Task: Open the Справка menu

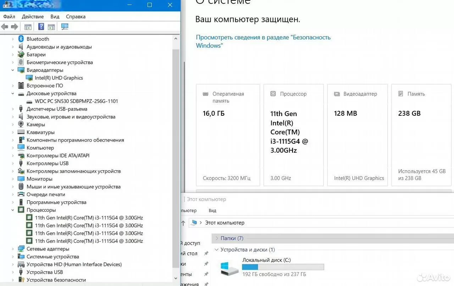Action: click(76, 17)
